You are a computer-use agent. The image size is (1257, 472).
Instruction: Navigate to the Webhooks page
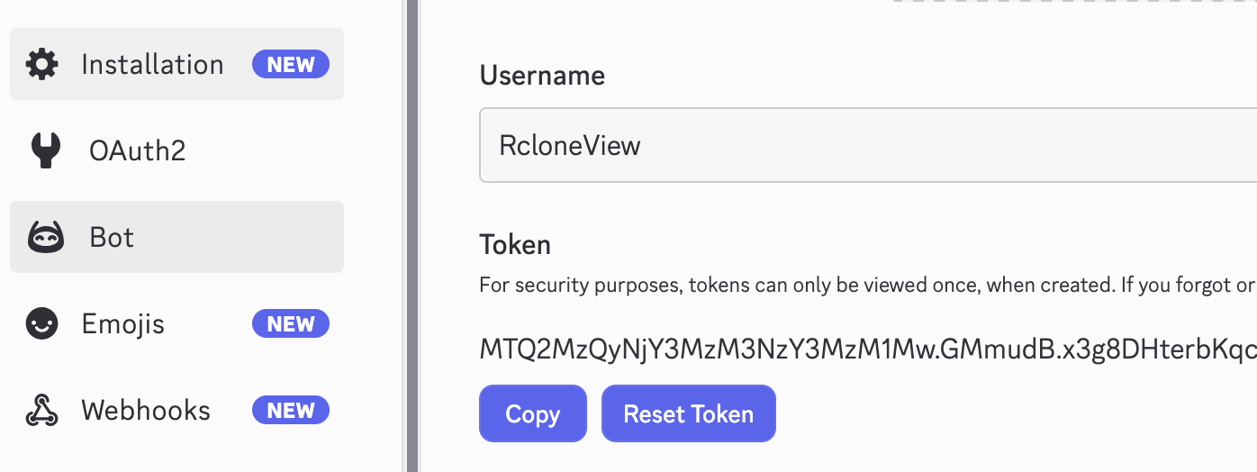click(x=146, y=411)
